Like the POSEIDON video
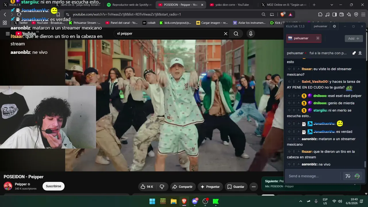Image resolution: width=368 pixels, height=207 pixels. [147, 187]
